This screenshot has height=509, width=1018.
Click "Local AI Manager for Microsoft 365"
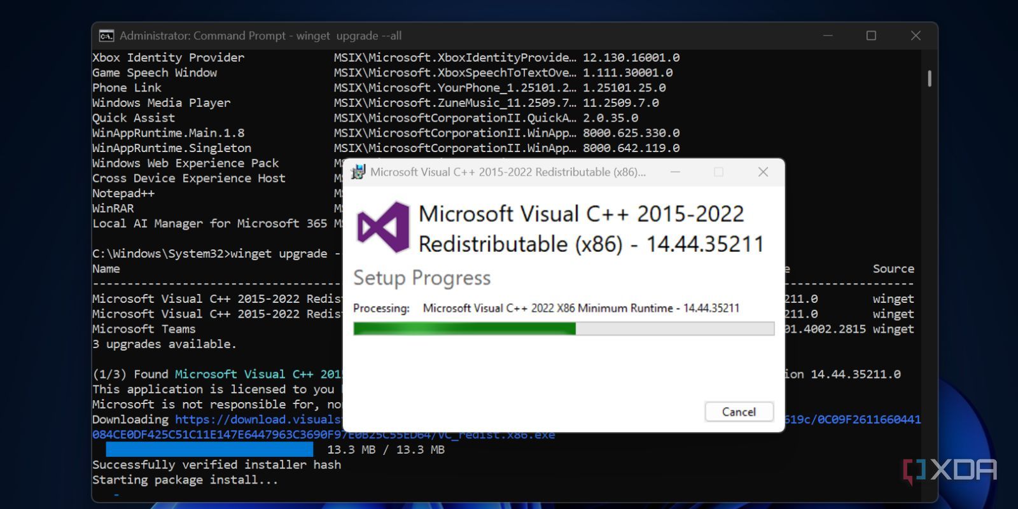[x=209, y=223]
